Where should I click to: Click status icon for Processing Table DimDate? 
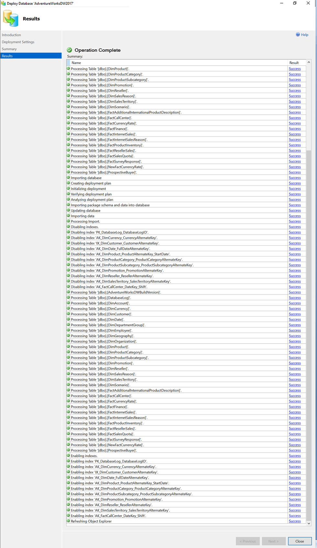(x=68, y=319)
